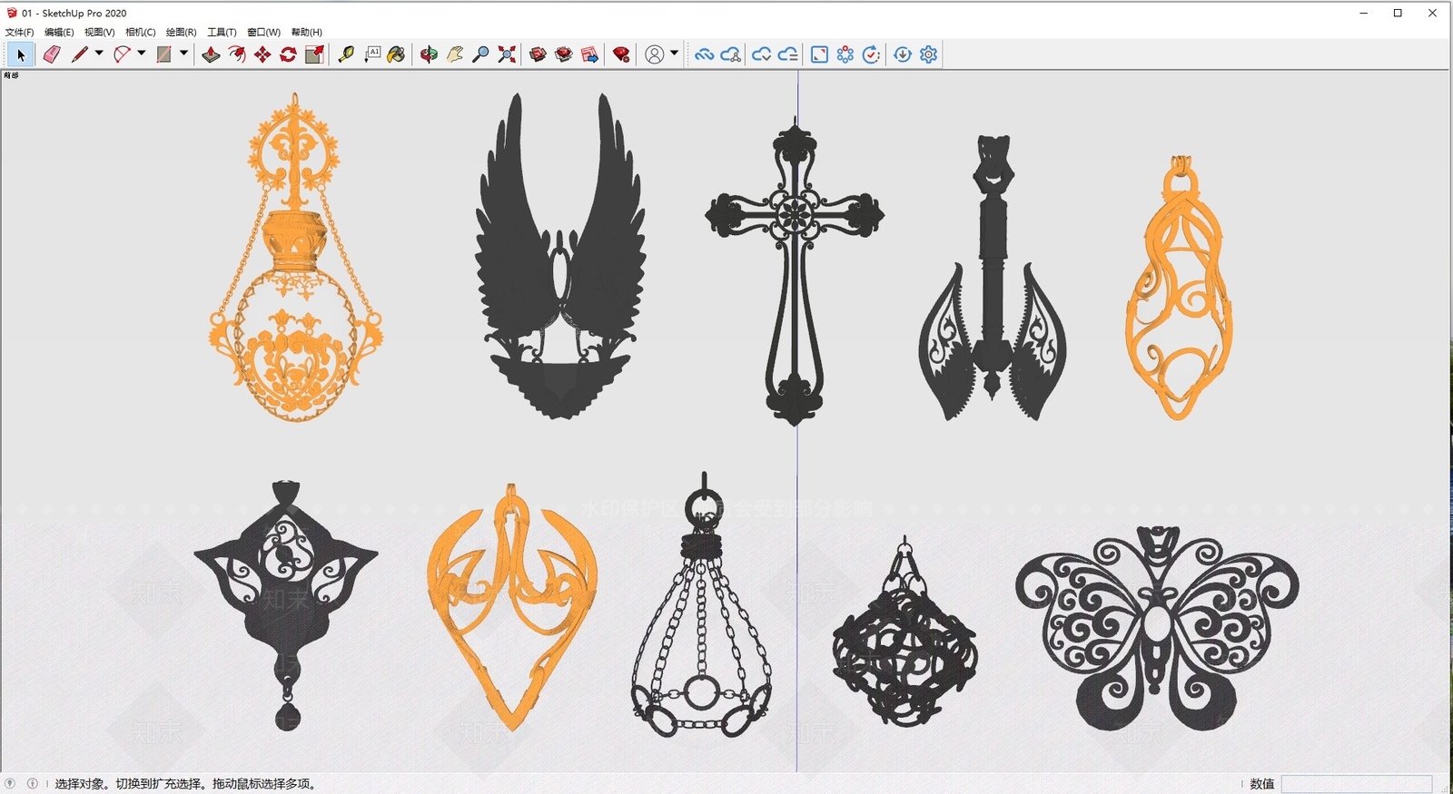Open the 相机(C) menu

tap(141, 32)
